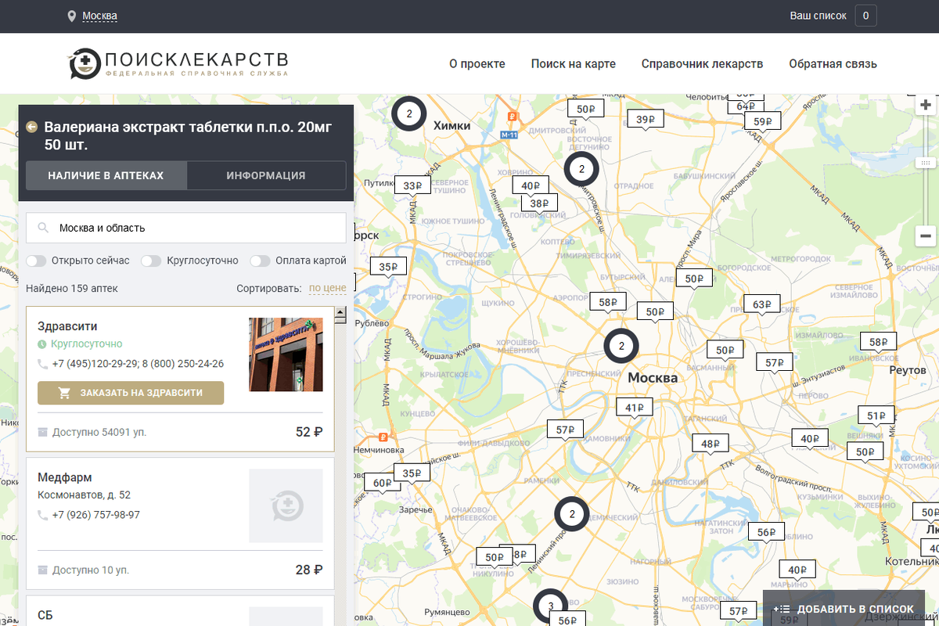Screen dimensions: 939x626
Task: Click the 28 ₽ price in Медфарм card
Action: tap(309, 570)
